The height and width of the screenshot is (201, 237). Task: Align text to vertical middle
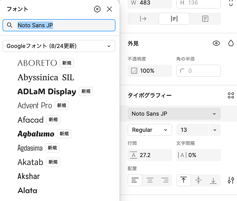(x=198, y=180)
